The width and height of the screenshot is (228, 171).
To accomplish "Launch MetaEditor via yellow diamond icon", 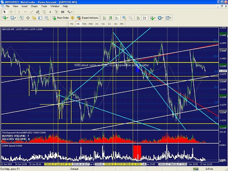I will tap(73, 18).
